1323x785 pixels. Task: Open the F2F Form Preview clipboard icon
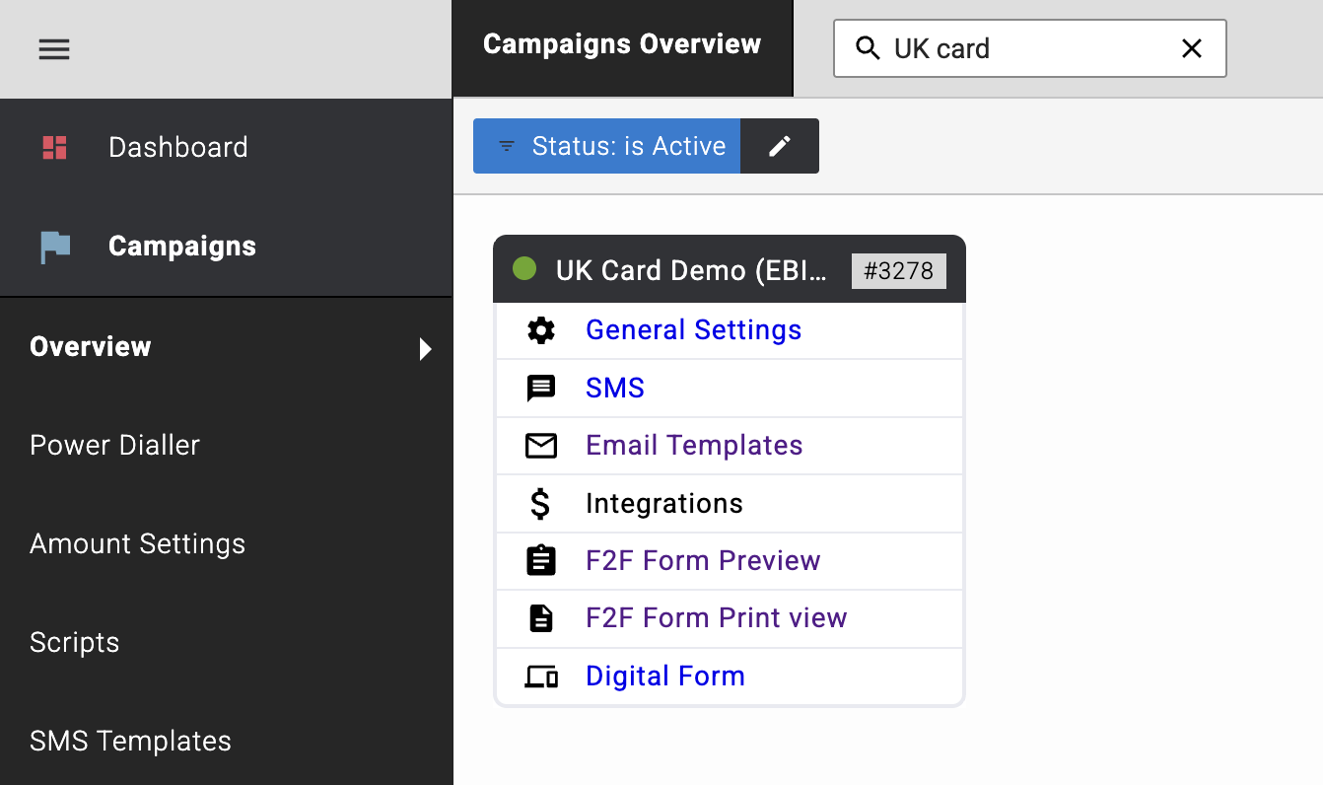[540, 559]
